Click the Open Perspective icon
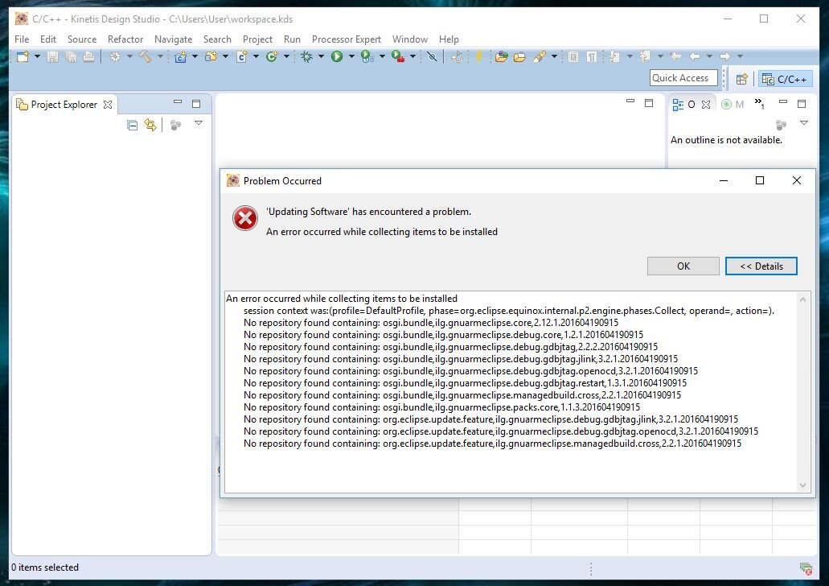 [x=742, y=79]
